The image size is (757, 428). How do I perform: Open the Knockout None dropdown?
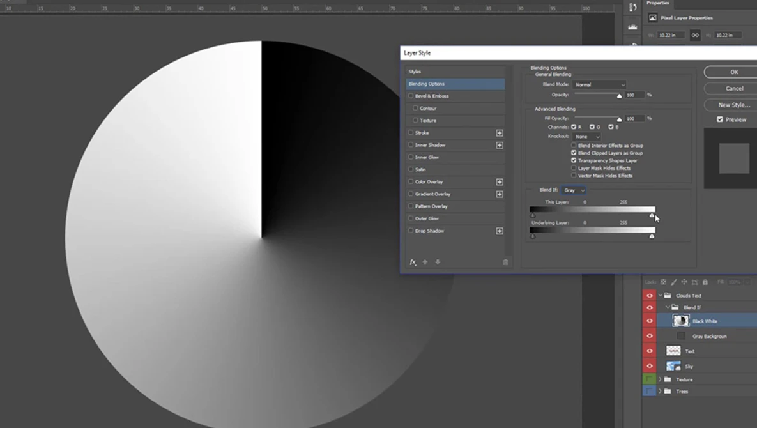click(586, 137)
